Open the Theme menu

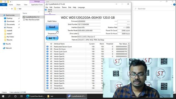click(x=64, y=7)
